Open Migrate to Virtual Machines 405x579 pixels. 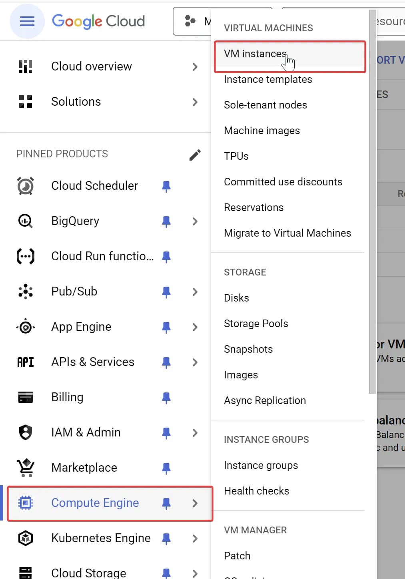click(x=287, y=233)
